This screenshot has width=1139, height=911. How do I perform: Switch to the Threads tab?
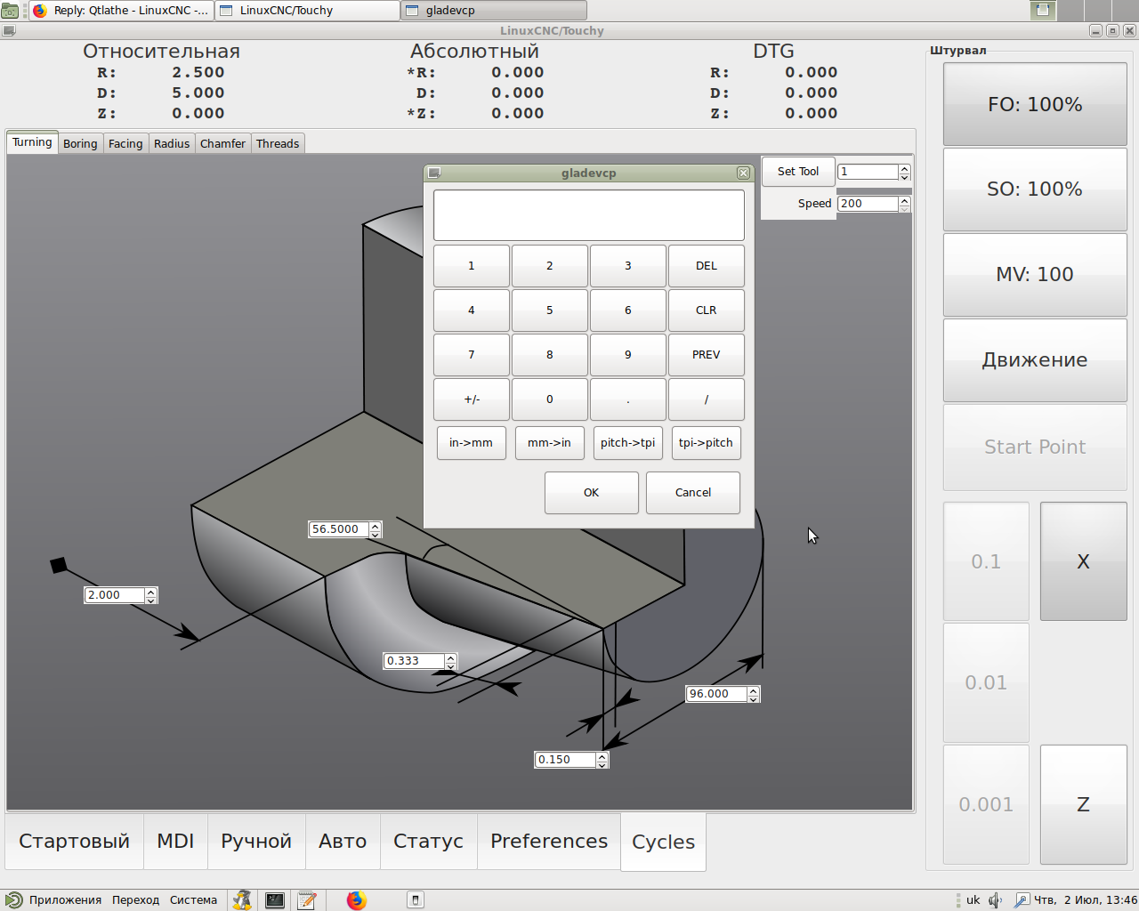278,143
